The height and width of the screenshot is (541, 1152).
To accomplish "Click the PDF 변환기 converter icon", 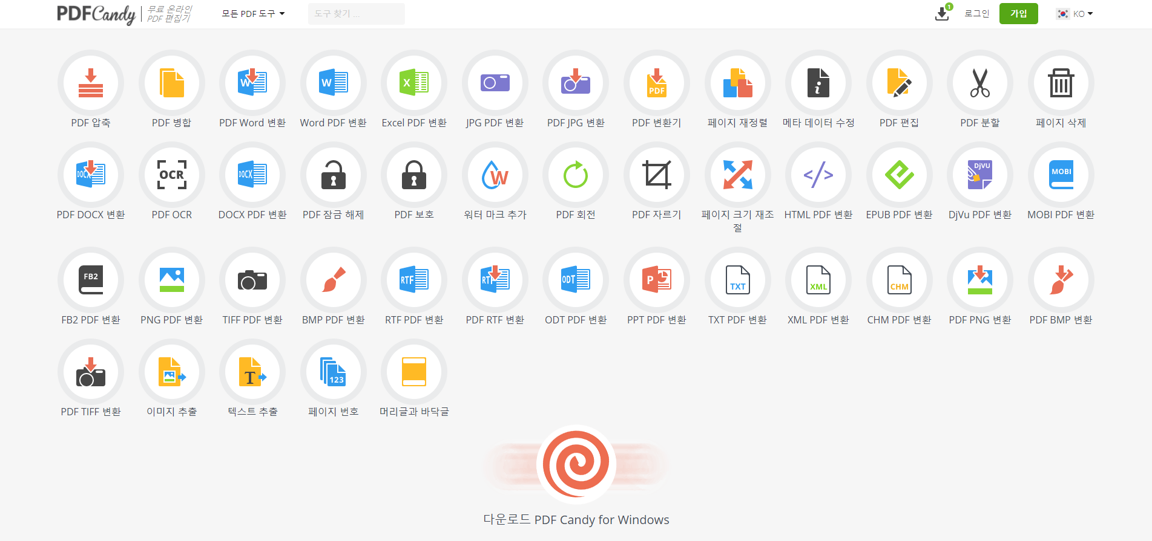I will (x=657, y=83).
